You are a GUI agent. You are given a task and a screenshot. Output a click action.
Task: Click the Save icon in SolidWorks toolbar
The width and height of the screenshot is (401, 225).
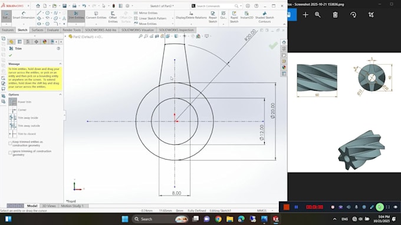pyautogui.click(x=64, y=6)
